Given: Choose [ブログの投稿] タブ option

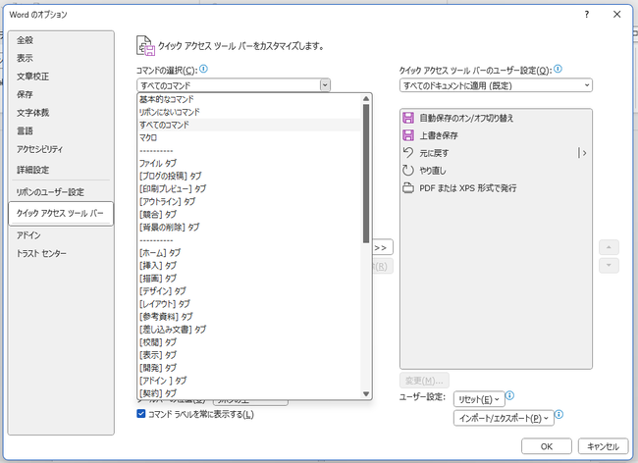Looking at the screenshot, I should [x=248, y=176].
